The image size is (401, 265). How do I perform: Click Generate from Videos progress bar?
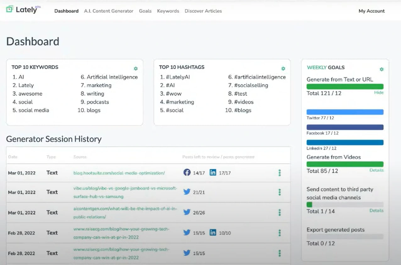(345, 164)
